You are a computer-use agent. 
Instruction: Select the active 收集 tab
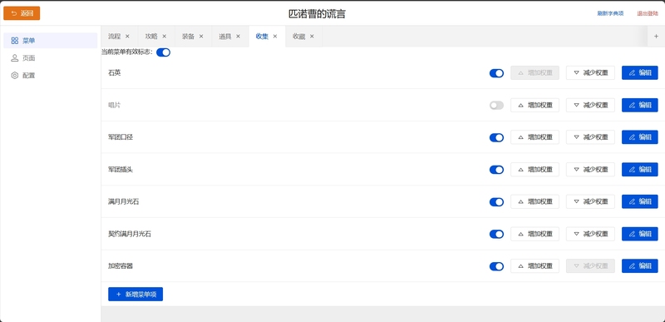click(262, 37)
